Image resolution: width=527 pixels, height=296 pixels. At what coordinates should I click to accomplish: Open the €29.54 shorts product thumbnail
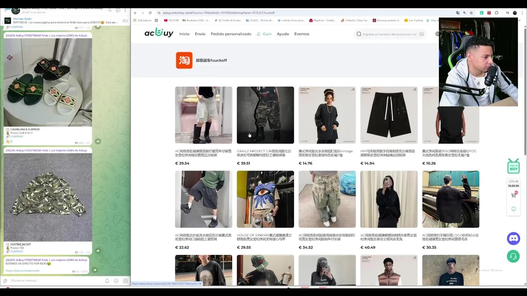coord(203,115)
